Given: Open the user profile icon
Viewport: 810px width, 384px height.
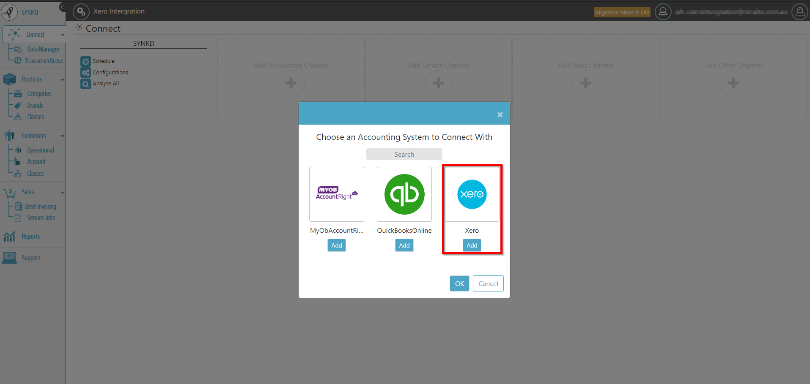Looking at the screenshot, I should pos(800,12).
